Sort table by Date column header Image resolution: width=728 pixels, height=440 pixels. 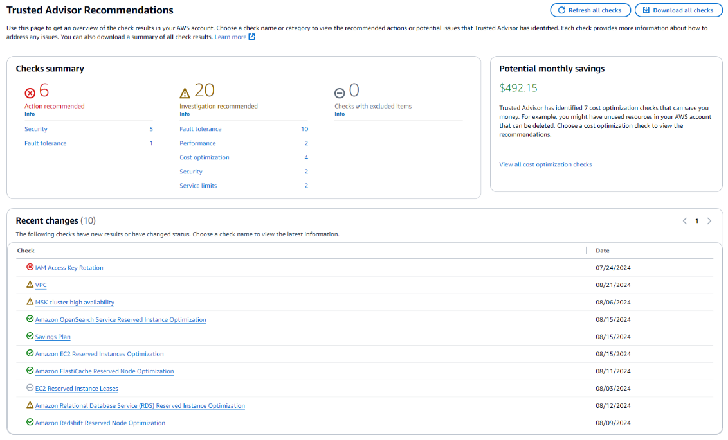coord(603,251)
